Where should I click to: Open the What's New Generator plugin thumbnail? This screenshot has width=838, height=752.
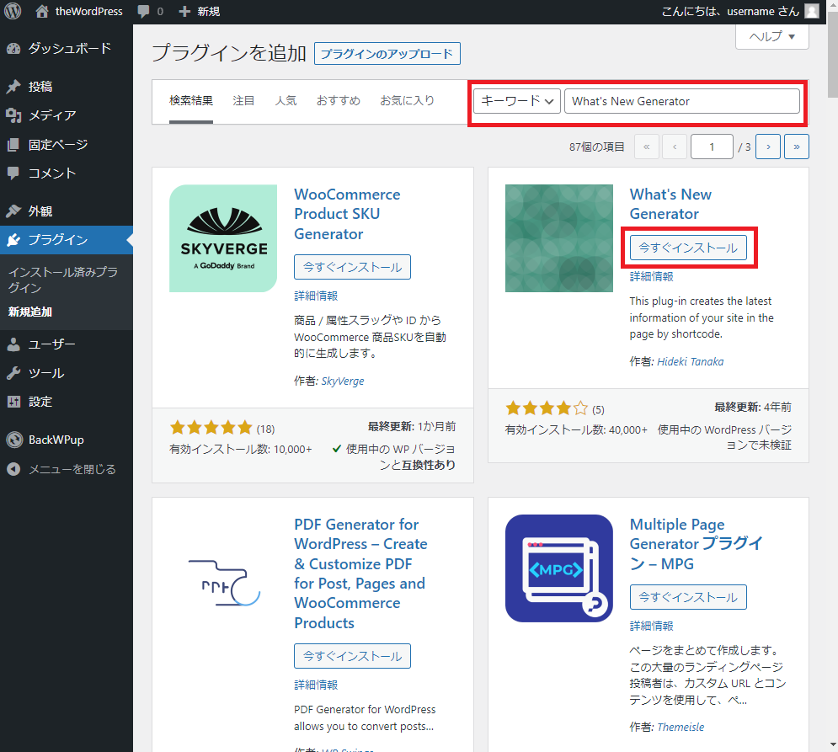pos(559,238)
